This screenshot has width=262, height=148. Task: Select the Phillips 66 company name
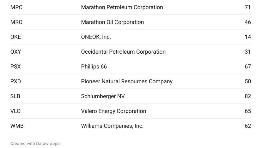tap(94, 67)
